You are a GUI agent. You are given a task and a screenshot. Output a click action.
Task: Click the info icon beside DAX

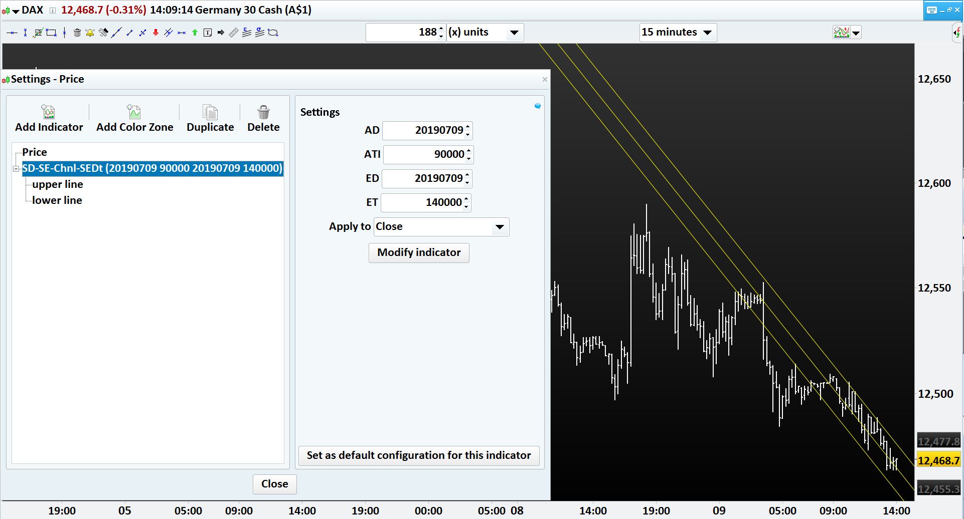click(x=52, y=11)
